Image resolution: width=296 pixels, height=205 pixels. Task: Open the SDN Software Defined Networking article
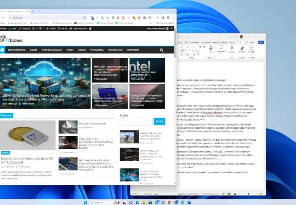point(46,98)
